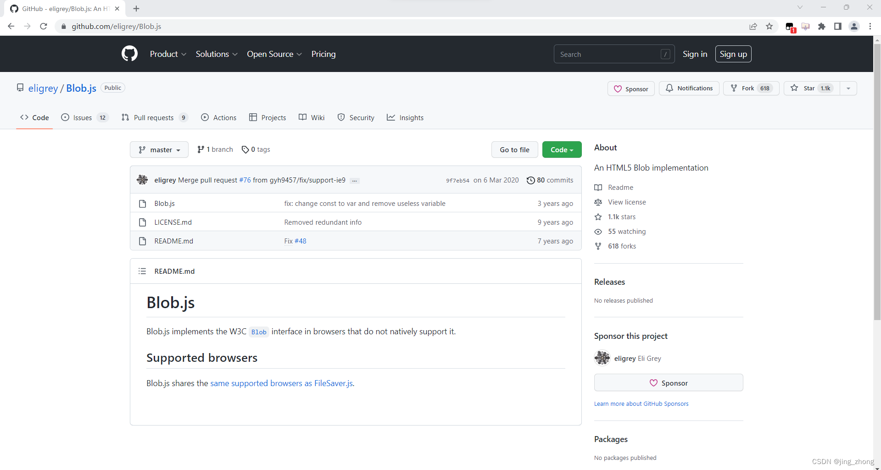Open the 9f7eb54 commit hash
The width and height of the screenshot is (881, 470).
point(457,181)
